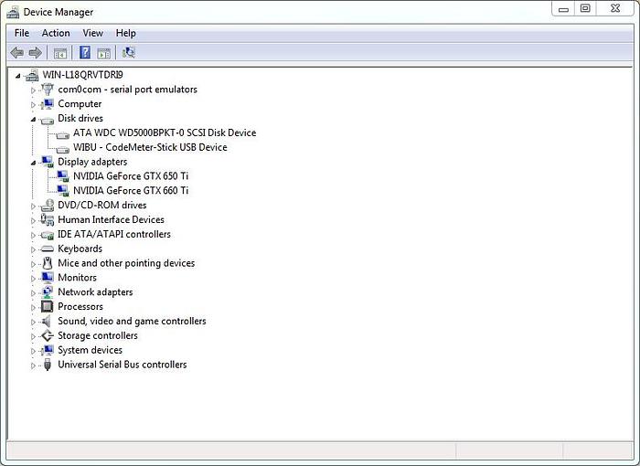Click the Sound, video and game controllers icon
This screenshot has width=640, height=466.
click(48, 322)
